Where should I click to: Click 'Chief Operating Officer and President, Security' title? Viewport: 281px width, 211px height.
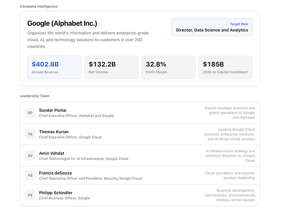point(91,179)
